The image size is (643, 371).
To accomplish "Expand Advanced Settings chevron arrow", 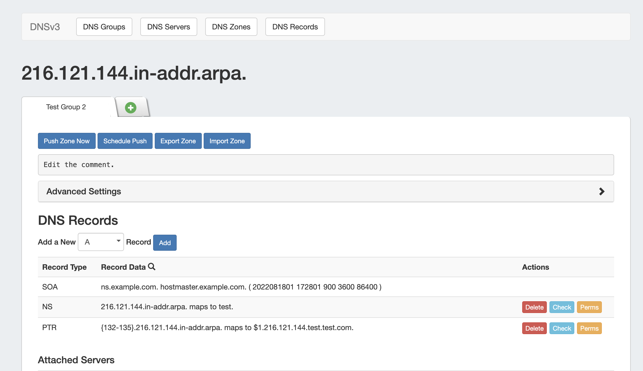I will 602,191.
